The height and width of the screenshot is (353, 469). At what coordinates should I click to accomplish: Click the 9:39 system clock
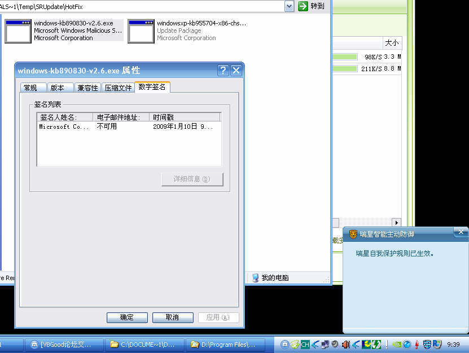453,345
